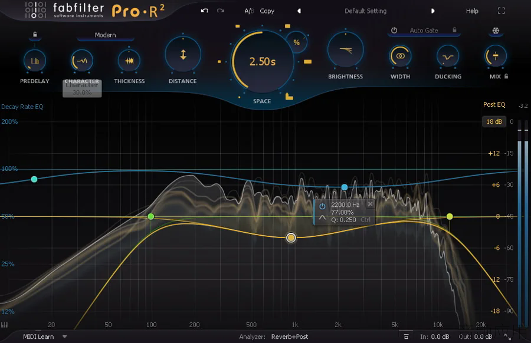The height and width of the screenshot is (343, 531).
Task: Open the Auto Gate settings label
Action: click(x=424, y=31)
